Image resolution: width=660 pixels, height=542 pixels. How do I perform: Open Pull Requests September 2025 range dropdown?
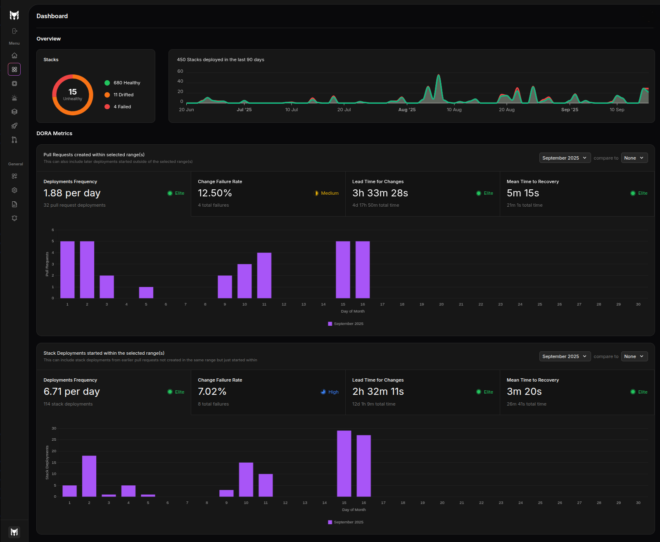tap(565, 158)
